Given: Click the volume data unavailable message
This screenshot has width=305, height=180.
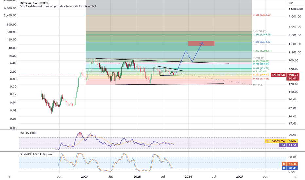Looking at the screenshot, I should 58,6.
